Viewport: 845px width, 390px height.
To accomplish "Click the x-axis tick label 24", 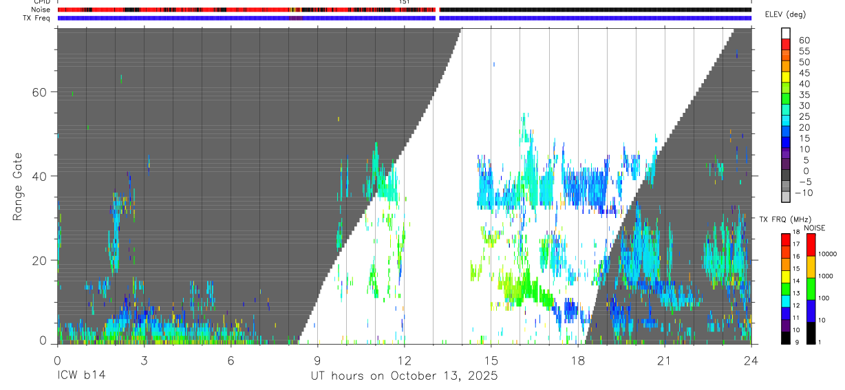I will [751, 360].
